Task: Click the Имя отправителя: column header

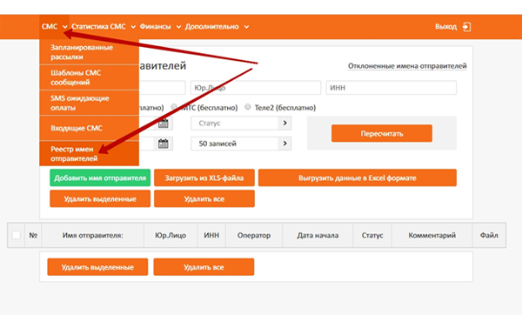Action: pyautogui.click(x=92, y=236)
